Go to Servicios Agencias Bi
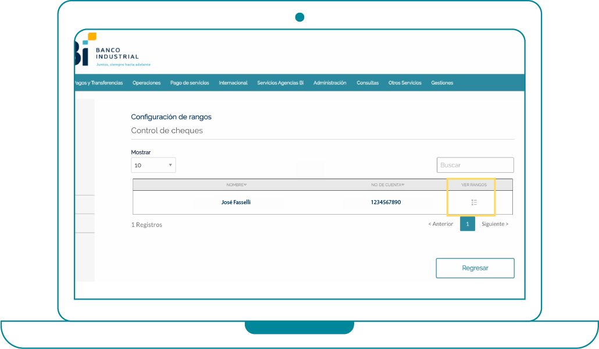 [280, 83]
